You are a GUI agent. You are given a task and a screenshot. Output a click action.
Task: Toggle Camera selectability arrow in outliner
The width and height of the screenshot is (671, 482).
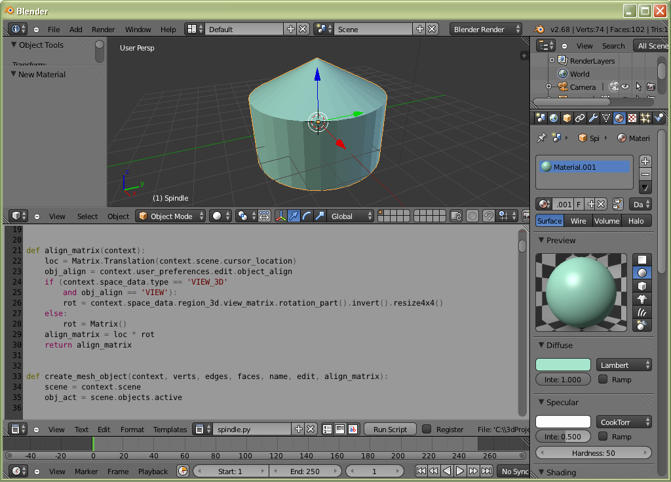(638, 87)
